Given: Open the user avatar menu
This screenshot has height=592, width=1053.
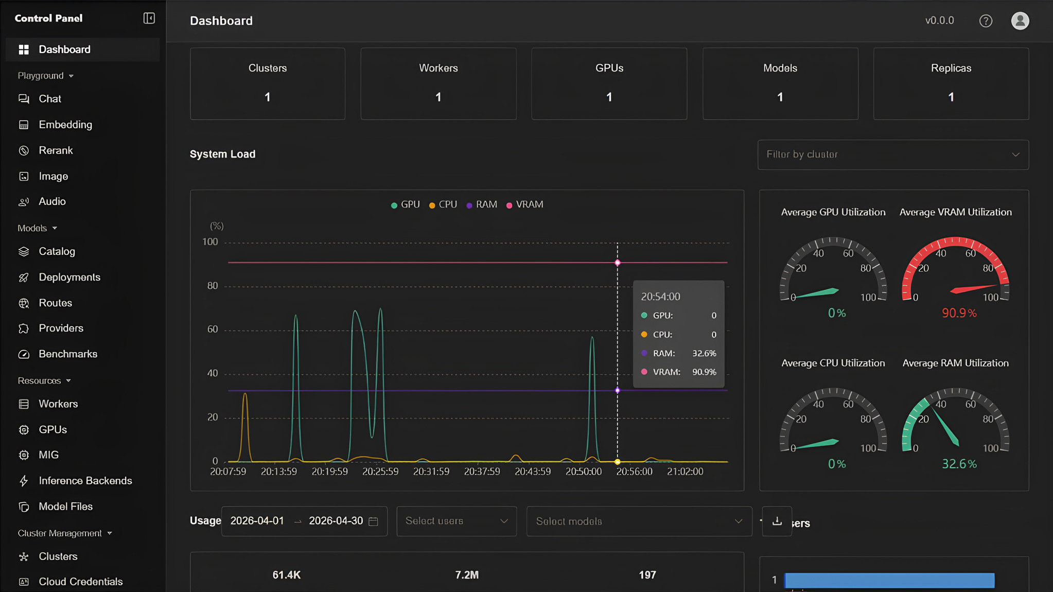Looking at the screenshot, I should point(1020,21).
